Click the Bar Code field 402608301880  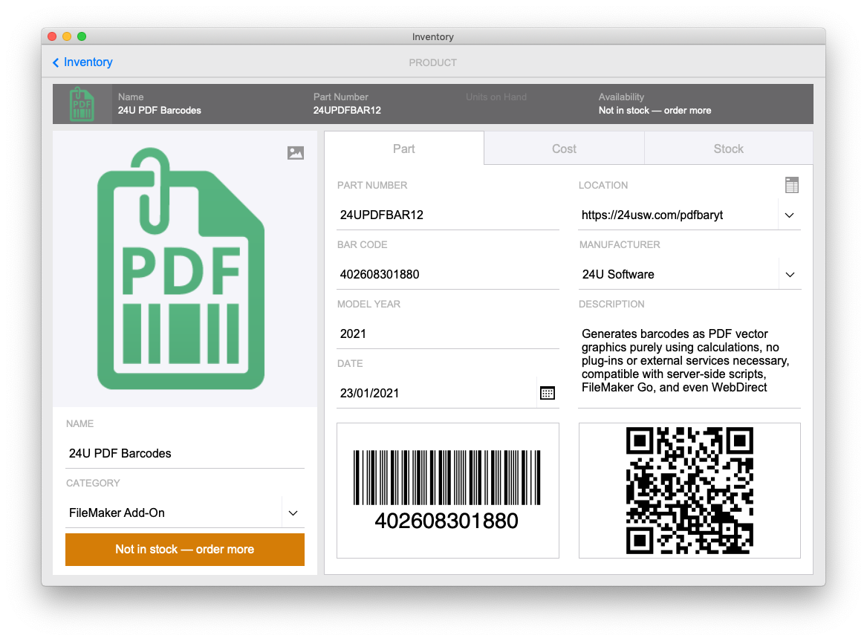point(448,275)
